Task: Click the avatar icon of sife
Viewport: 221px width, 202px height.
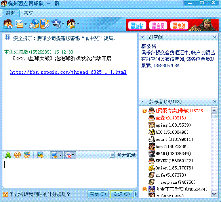Action: pyautogui.click(x=152, y=175)
